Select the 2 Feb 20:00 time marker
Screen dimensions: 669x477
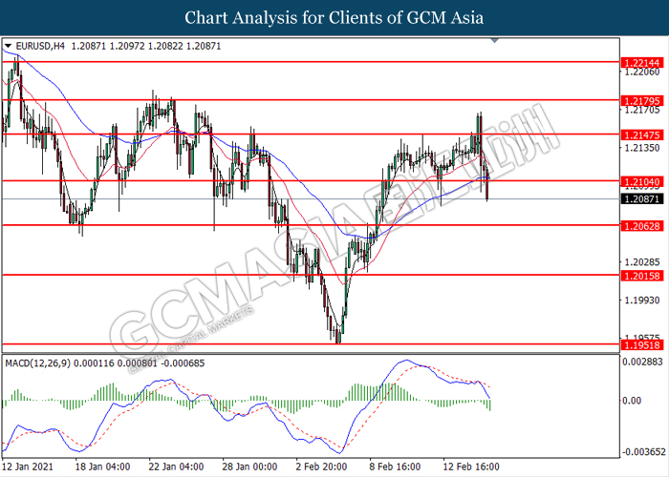[321, 467]
